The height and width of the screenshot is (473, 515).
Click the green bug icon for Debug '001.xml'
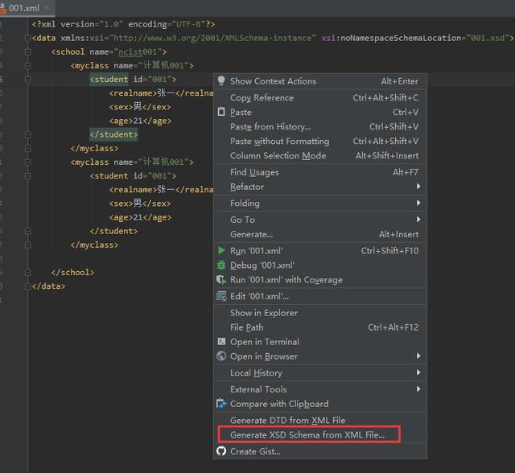pyautogui.click(x=221, y=265)
